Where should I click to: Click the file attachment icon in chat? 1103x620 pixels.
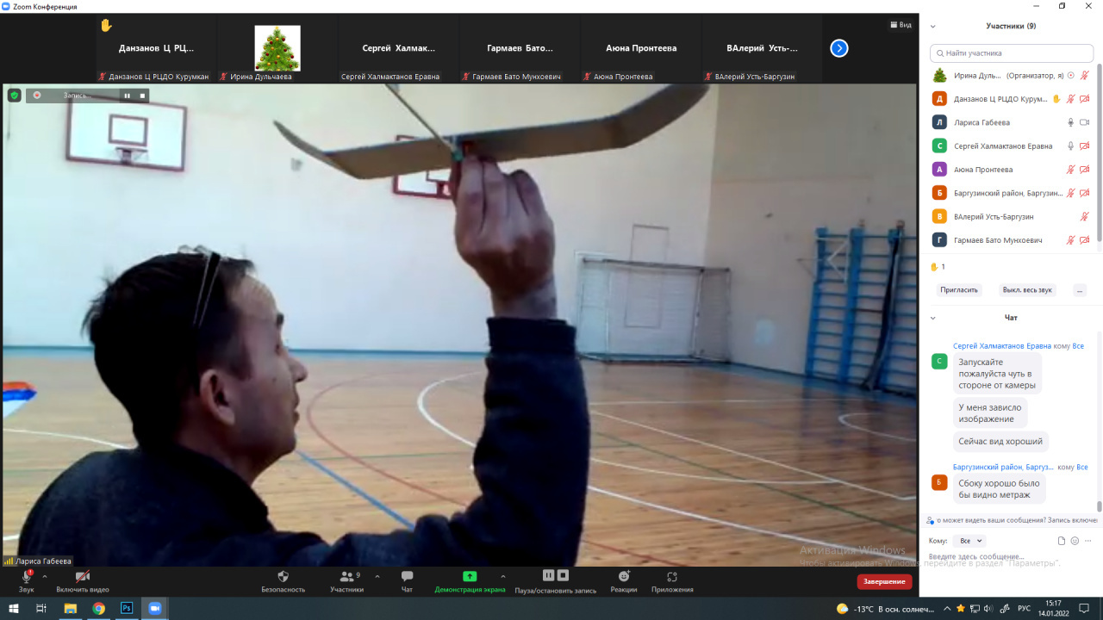1062,541
